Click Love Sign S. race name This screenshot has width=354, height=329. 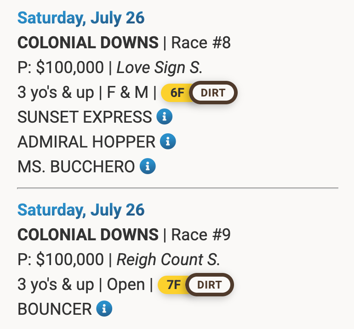pos(160,68)
